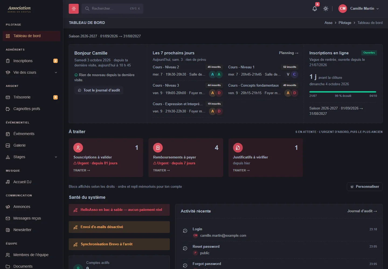Click Tout le journal d'audit button

99,90
